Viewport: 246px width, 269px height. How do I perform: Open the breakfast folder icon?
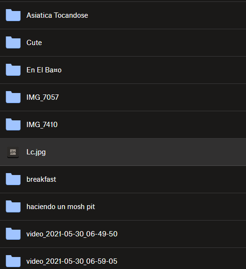(13, 179)
